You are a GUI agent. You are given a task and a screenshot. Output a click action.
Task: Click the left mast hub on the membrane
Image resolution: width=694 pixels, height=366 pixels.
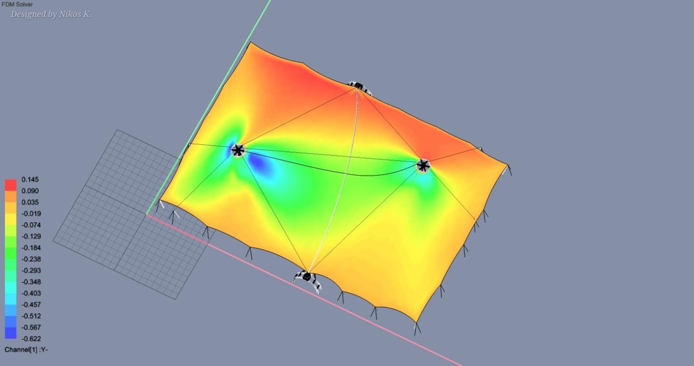[x=238, y=150]
